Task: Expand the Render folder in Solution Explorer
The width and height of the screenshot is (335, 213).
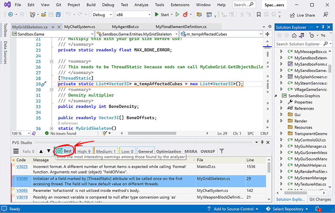Action: click(282, 121)
